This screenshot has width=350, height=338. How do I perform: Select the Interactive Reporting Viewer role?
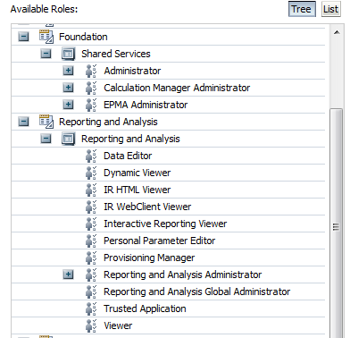pos(165,224)
